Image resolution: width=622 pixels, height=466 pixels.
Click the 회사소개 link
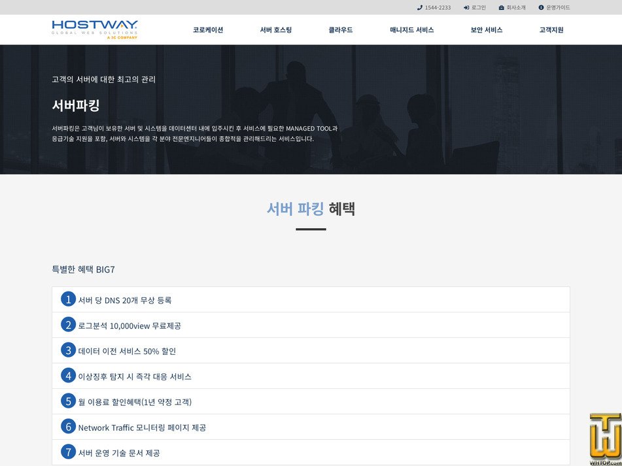pos(516,8)
